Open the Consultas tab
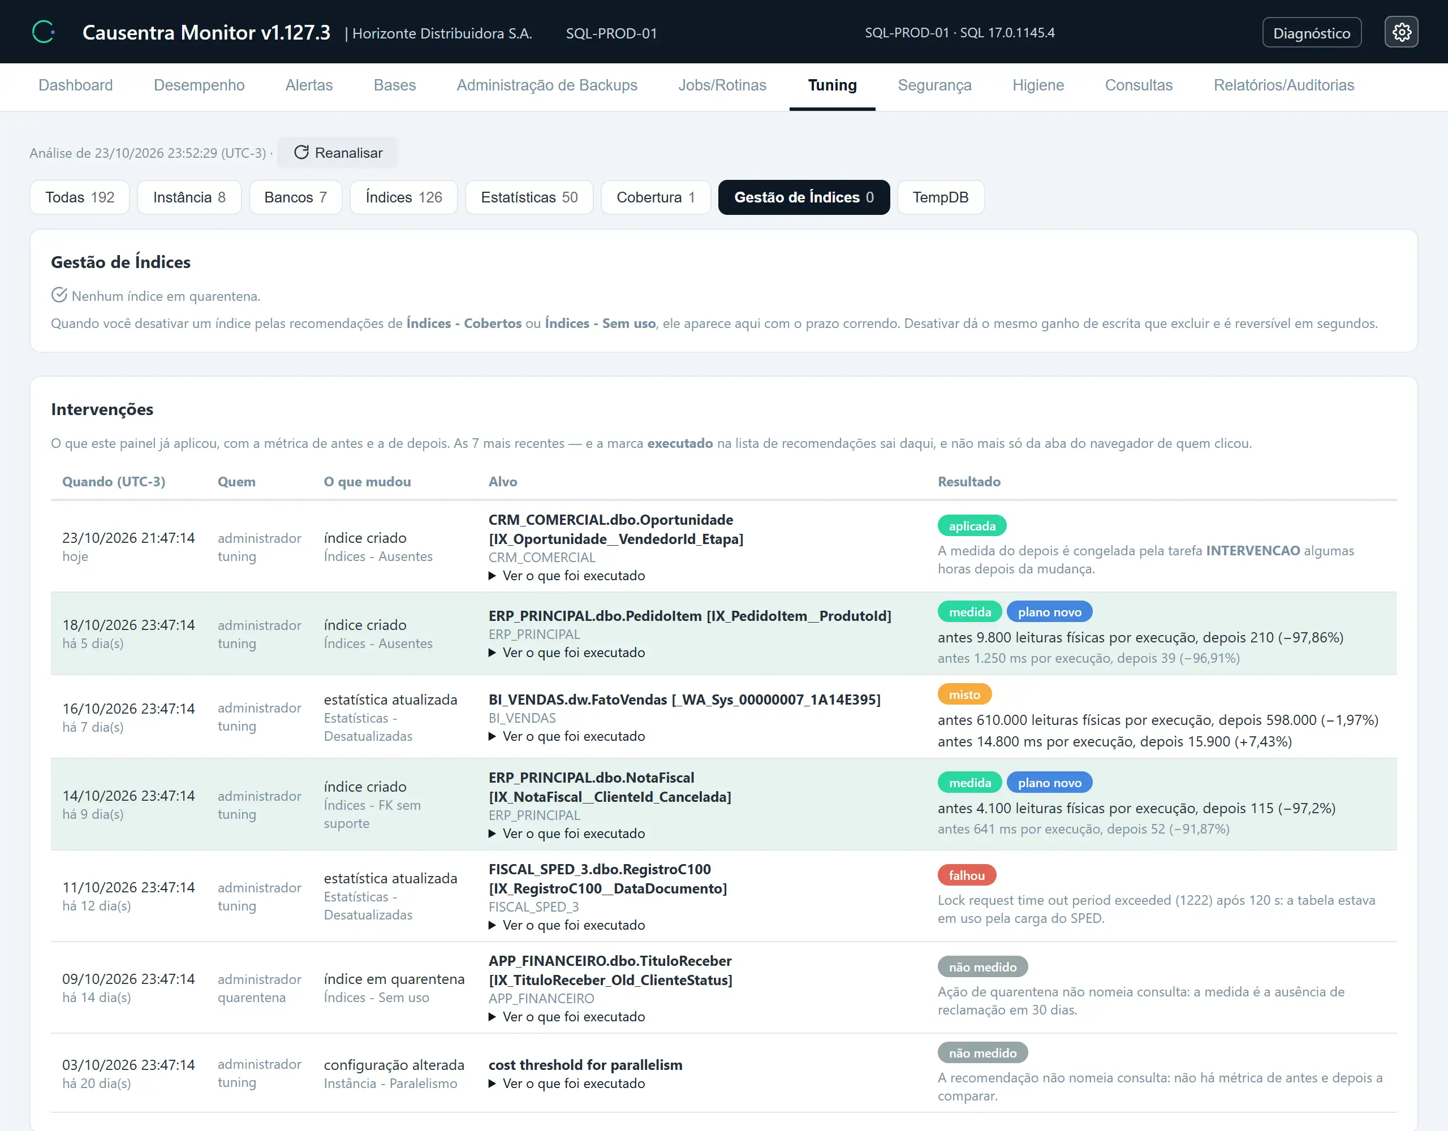The width and height of the screenshot is (1448, 1131). click(1139, 85)
